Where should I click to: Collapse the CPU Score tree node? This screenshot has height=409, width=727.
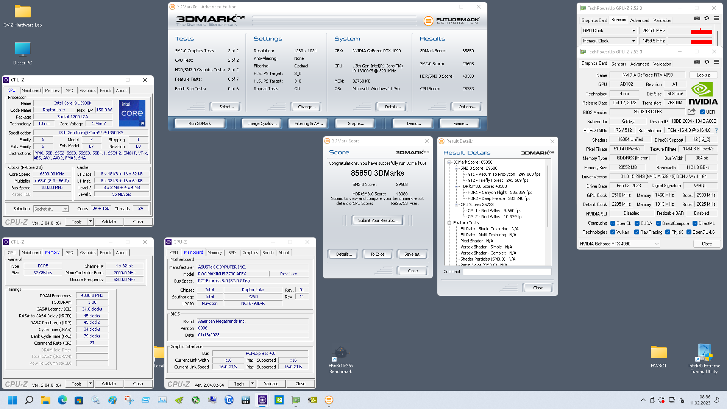(x=457, y=204)
